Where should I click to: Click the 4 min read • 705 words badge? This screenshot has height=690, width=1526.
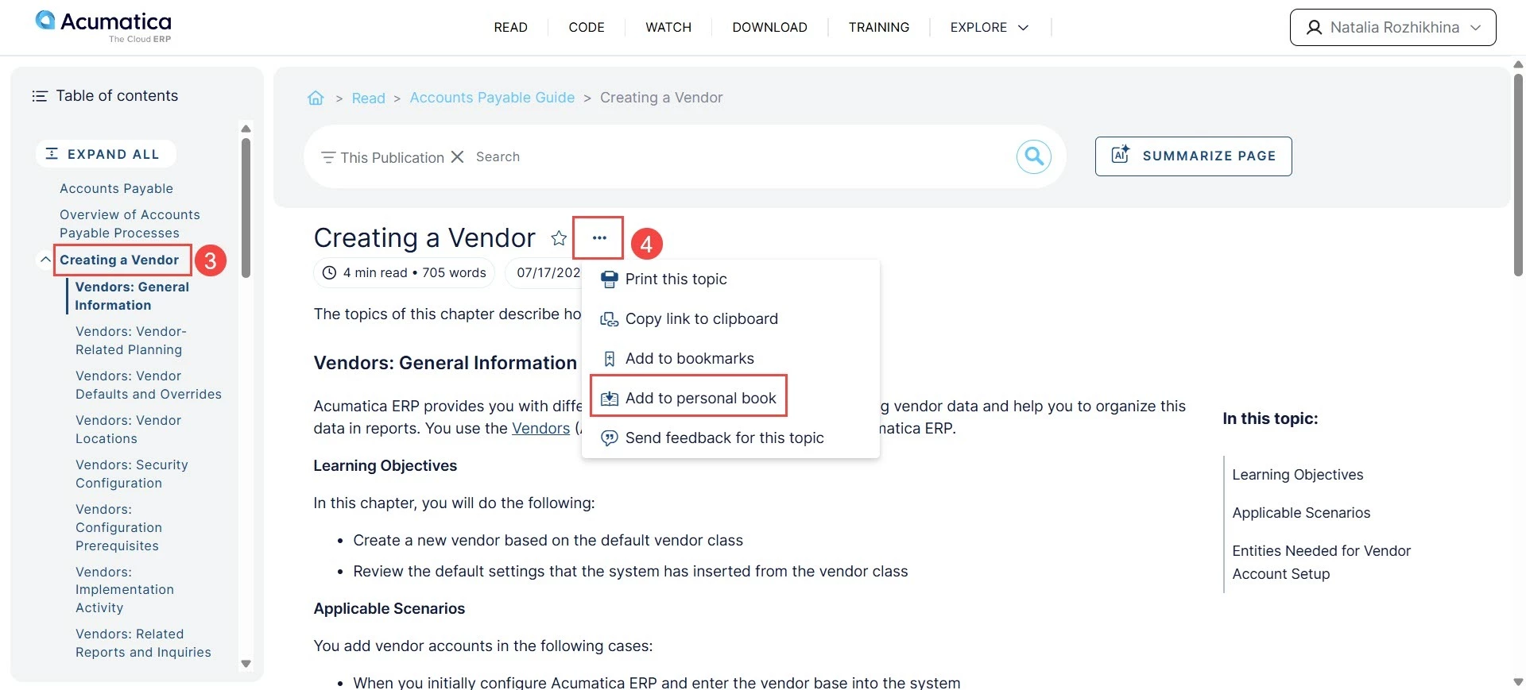tap(405, 273)
